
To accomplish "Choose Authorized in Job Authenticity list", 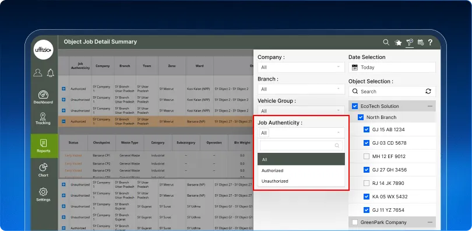I will click(301, 170).
